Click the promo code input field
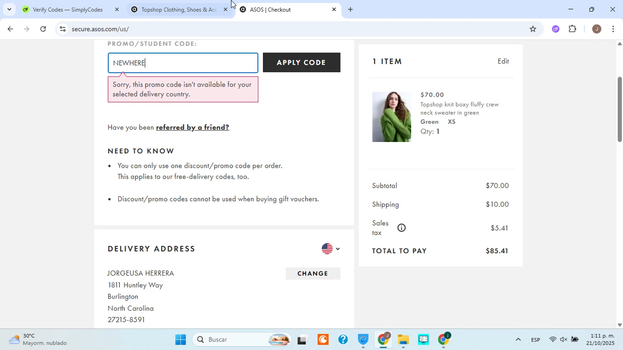Image resolution: width=623 pixels, height=350 pixels. [183, 63]
